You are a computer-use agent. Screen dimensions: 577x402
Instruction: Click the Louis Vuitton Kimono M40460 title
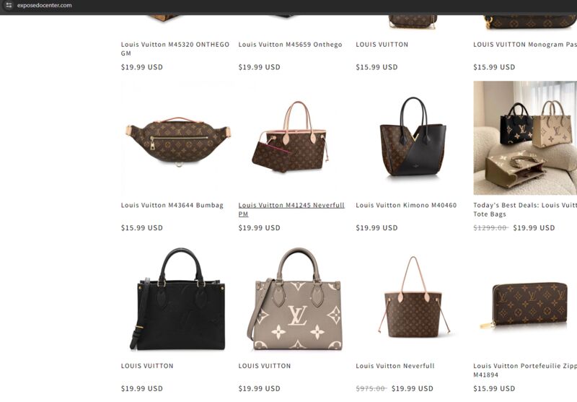[406, 205]
